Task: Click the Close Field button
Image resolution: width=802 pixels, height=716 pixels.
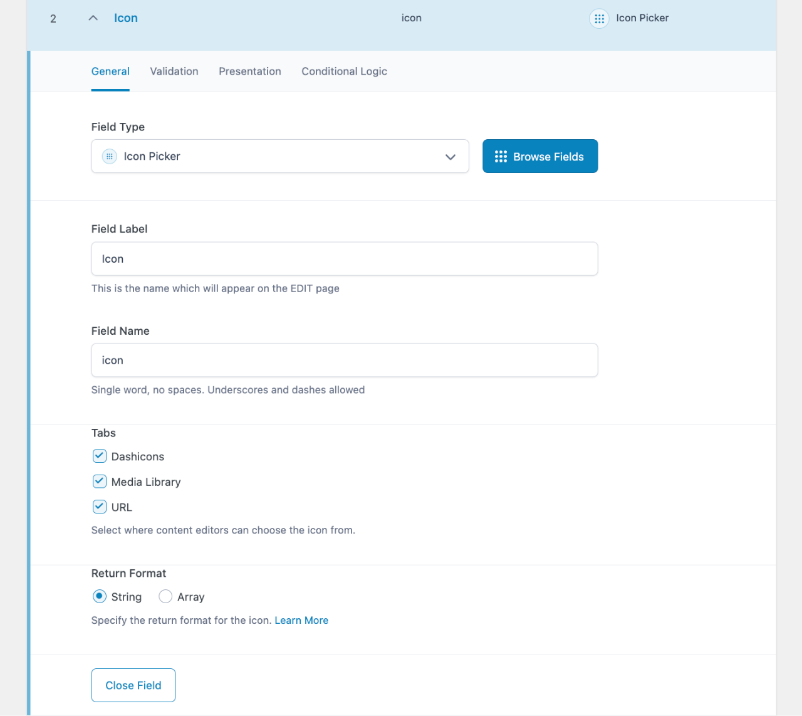Action: (x=133, y=685)
